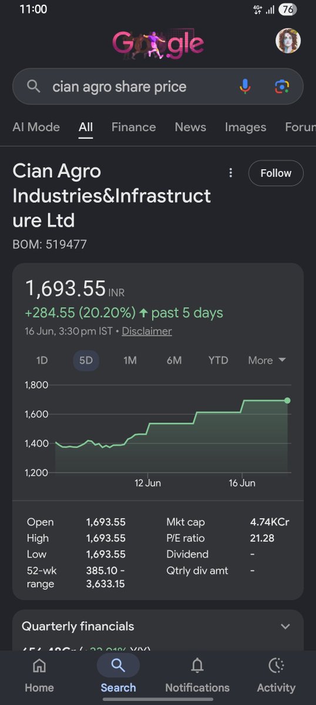This screenshot has width=316, height=705.
Task: Switch to AI Mode tab
Action: click(x=36, y=127)
